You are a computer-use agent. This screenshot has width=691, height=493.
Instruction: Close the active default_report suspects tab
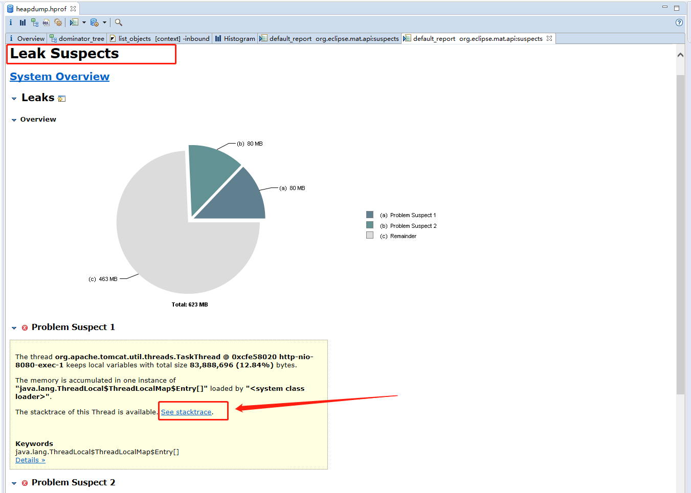[549, 38]
